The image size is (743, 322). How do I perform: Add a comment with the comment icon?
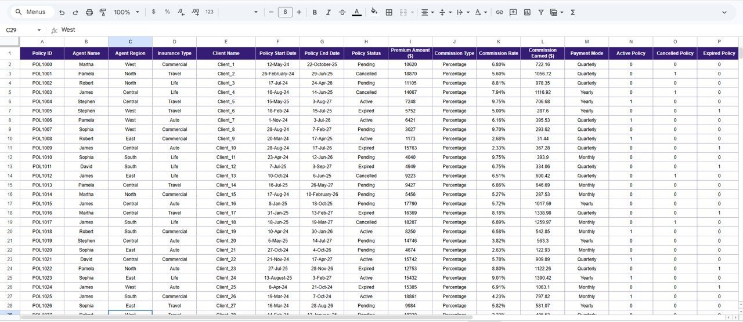[513, 12]
